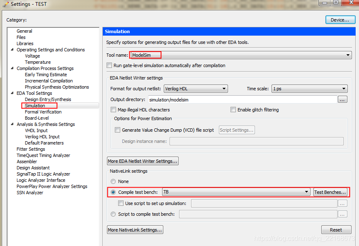Viewport: 359px width, 246px height.
Task: Enable glitch filtering checkbox
Action: point(233,110)
